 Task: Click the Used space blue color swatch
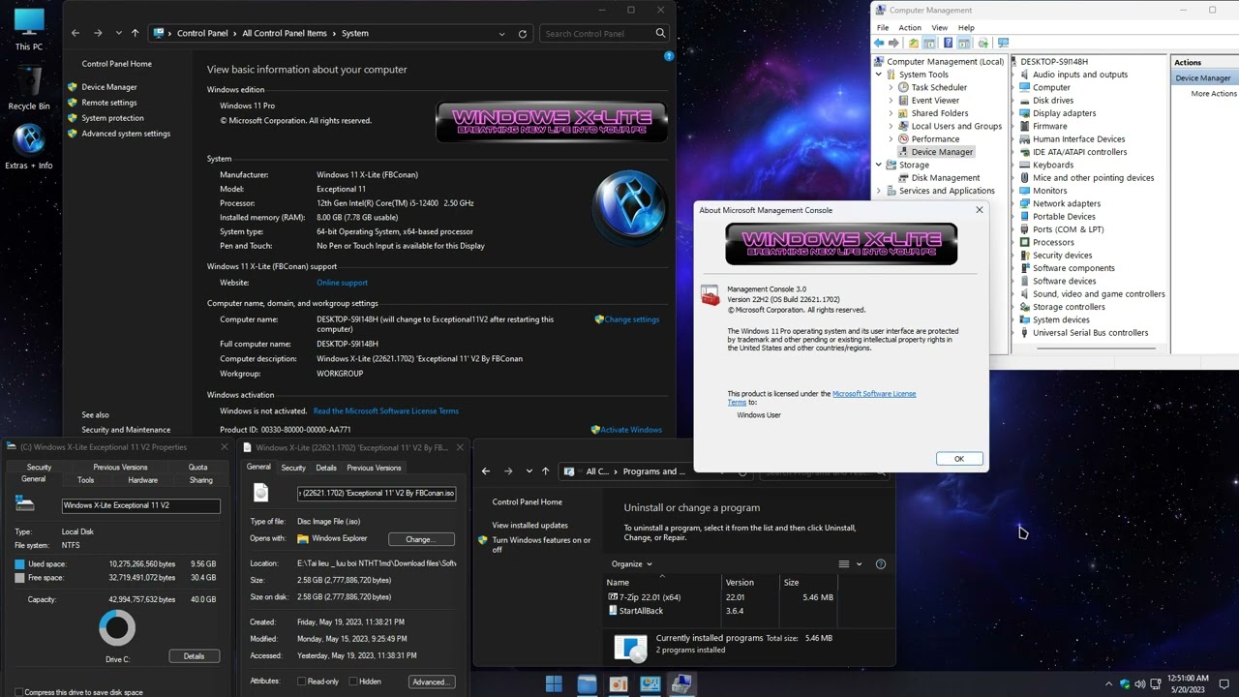pyautogui.click(x=19, y=563)
